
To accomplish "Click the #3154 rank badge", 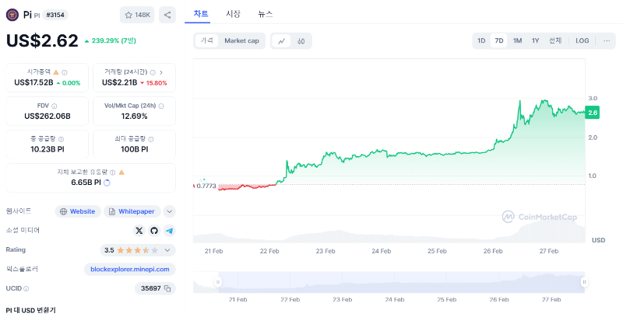I will tap(55, 15).
